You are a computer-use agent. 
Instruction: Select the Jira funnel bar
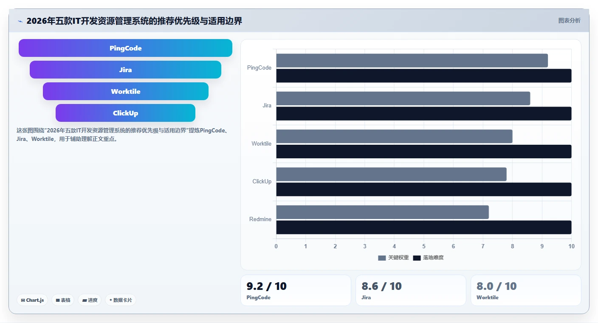125,70
